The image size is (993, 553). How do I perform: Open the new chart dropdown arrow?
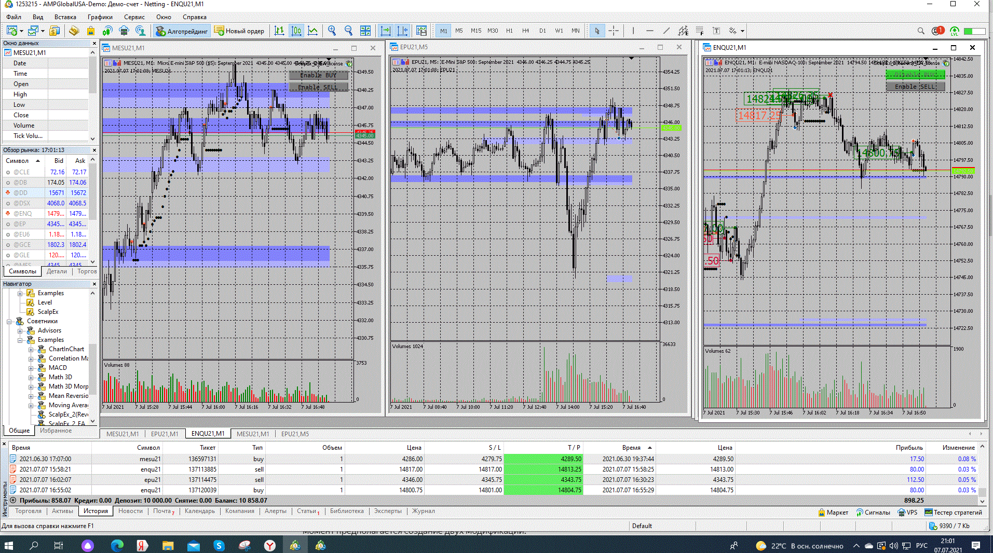pyautogui.click(x=21, y=31)
